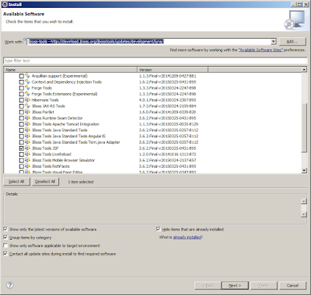311x295 pixels.
Task: Click the Name column header
Action: [x=70, y=70]
